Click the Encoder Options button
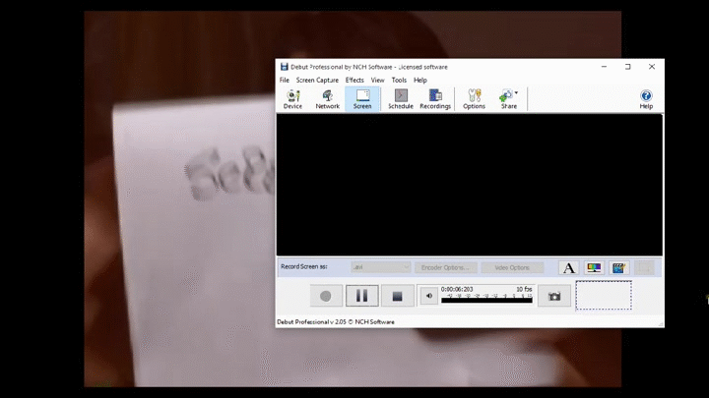Image resolution: width=709 pixels, height=398 pixels. 445,267
